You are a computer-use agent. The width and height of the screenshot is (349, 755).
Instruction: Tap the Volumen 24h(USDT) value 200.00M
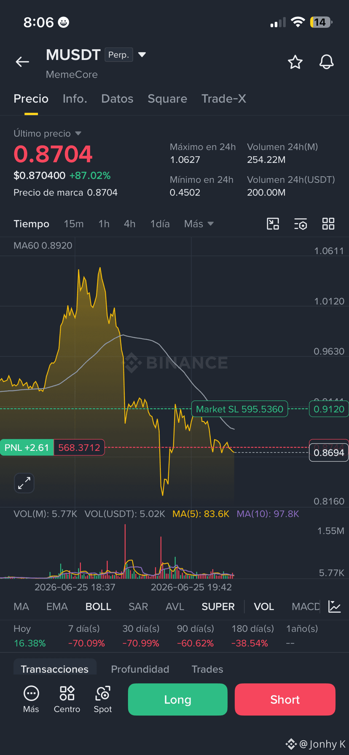(266, 193)
